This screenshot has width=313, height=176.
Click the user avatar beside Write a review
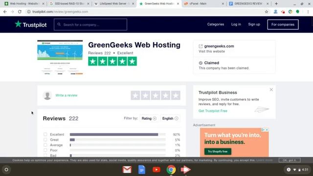47,95
